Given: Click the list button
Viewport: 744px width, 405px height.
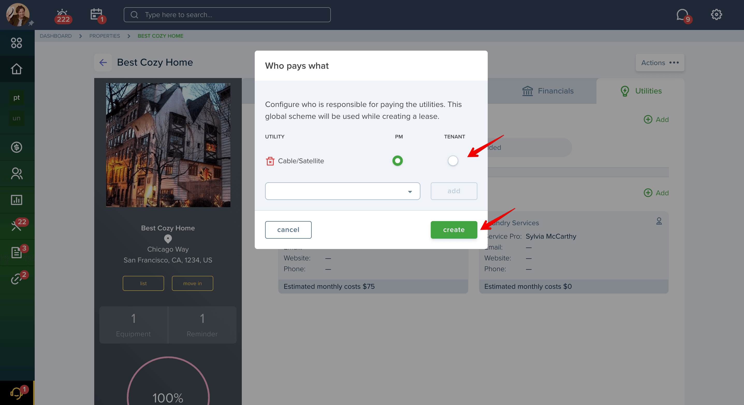Looking at the screenshot, I should point(143,283).
